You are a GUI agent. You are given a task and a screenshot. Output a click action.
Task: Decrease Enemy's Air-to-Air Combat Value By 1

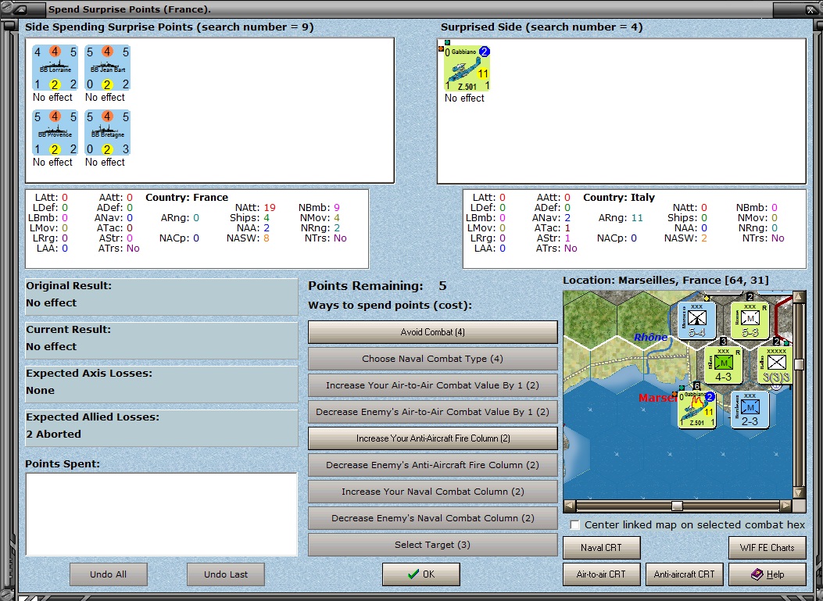[x=432, y=412]
